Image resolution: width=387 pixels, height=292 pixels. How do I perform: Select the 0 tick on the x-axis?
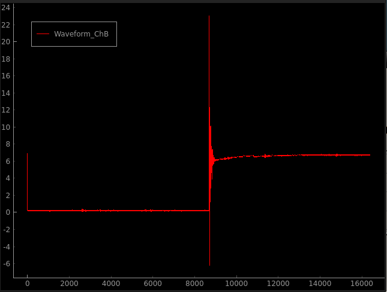pyautogui.click(x=28, y=284)
